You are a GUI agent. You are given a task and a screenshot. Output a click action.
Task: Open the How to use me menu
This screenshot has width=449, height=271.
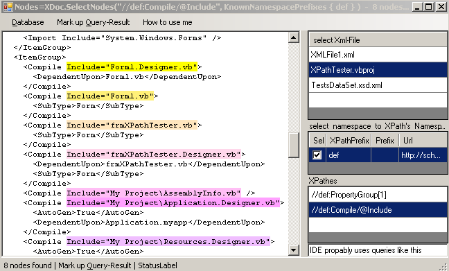168,22
